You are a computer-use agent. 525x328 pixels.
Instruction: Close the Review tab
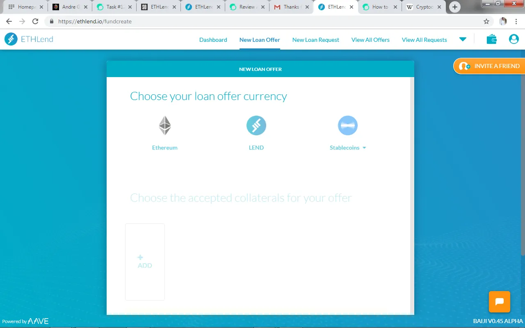tap(262, 7)
